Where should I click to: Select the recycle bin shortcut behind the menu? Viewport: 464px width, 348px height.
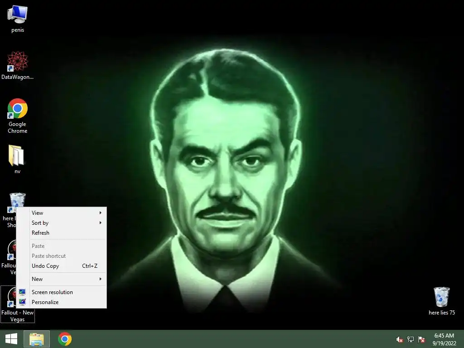(x=17, y=203)
